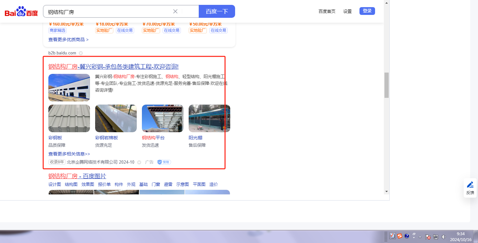Image resolution: width=478 pixels, height=243 pixels.
Task: Click the blue help question-mark tray icon
Action: [407, 236]
